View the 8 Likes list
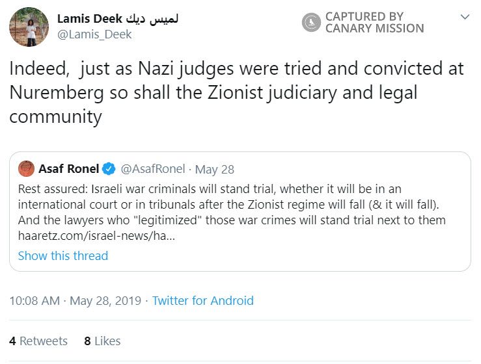The image size is (481, 364). coord(103,341)
